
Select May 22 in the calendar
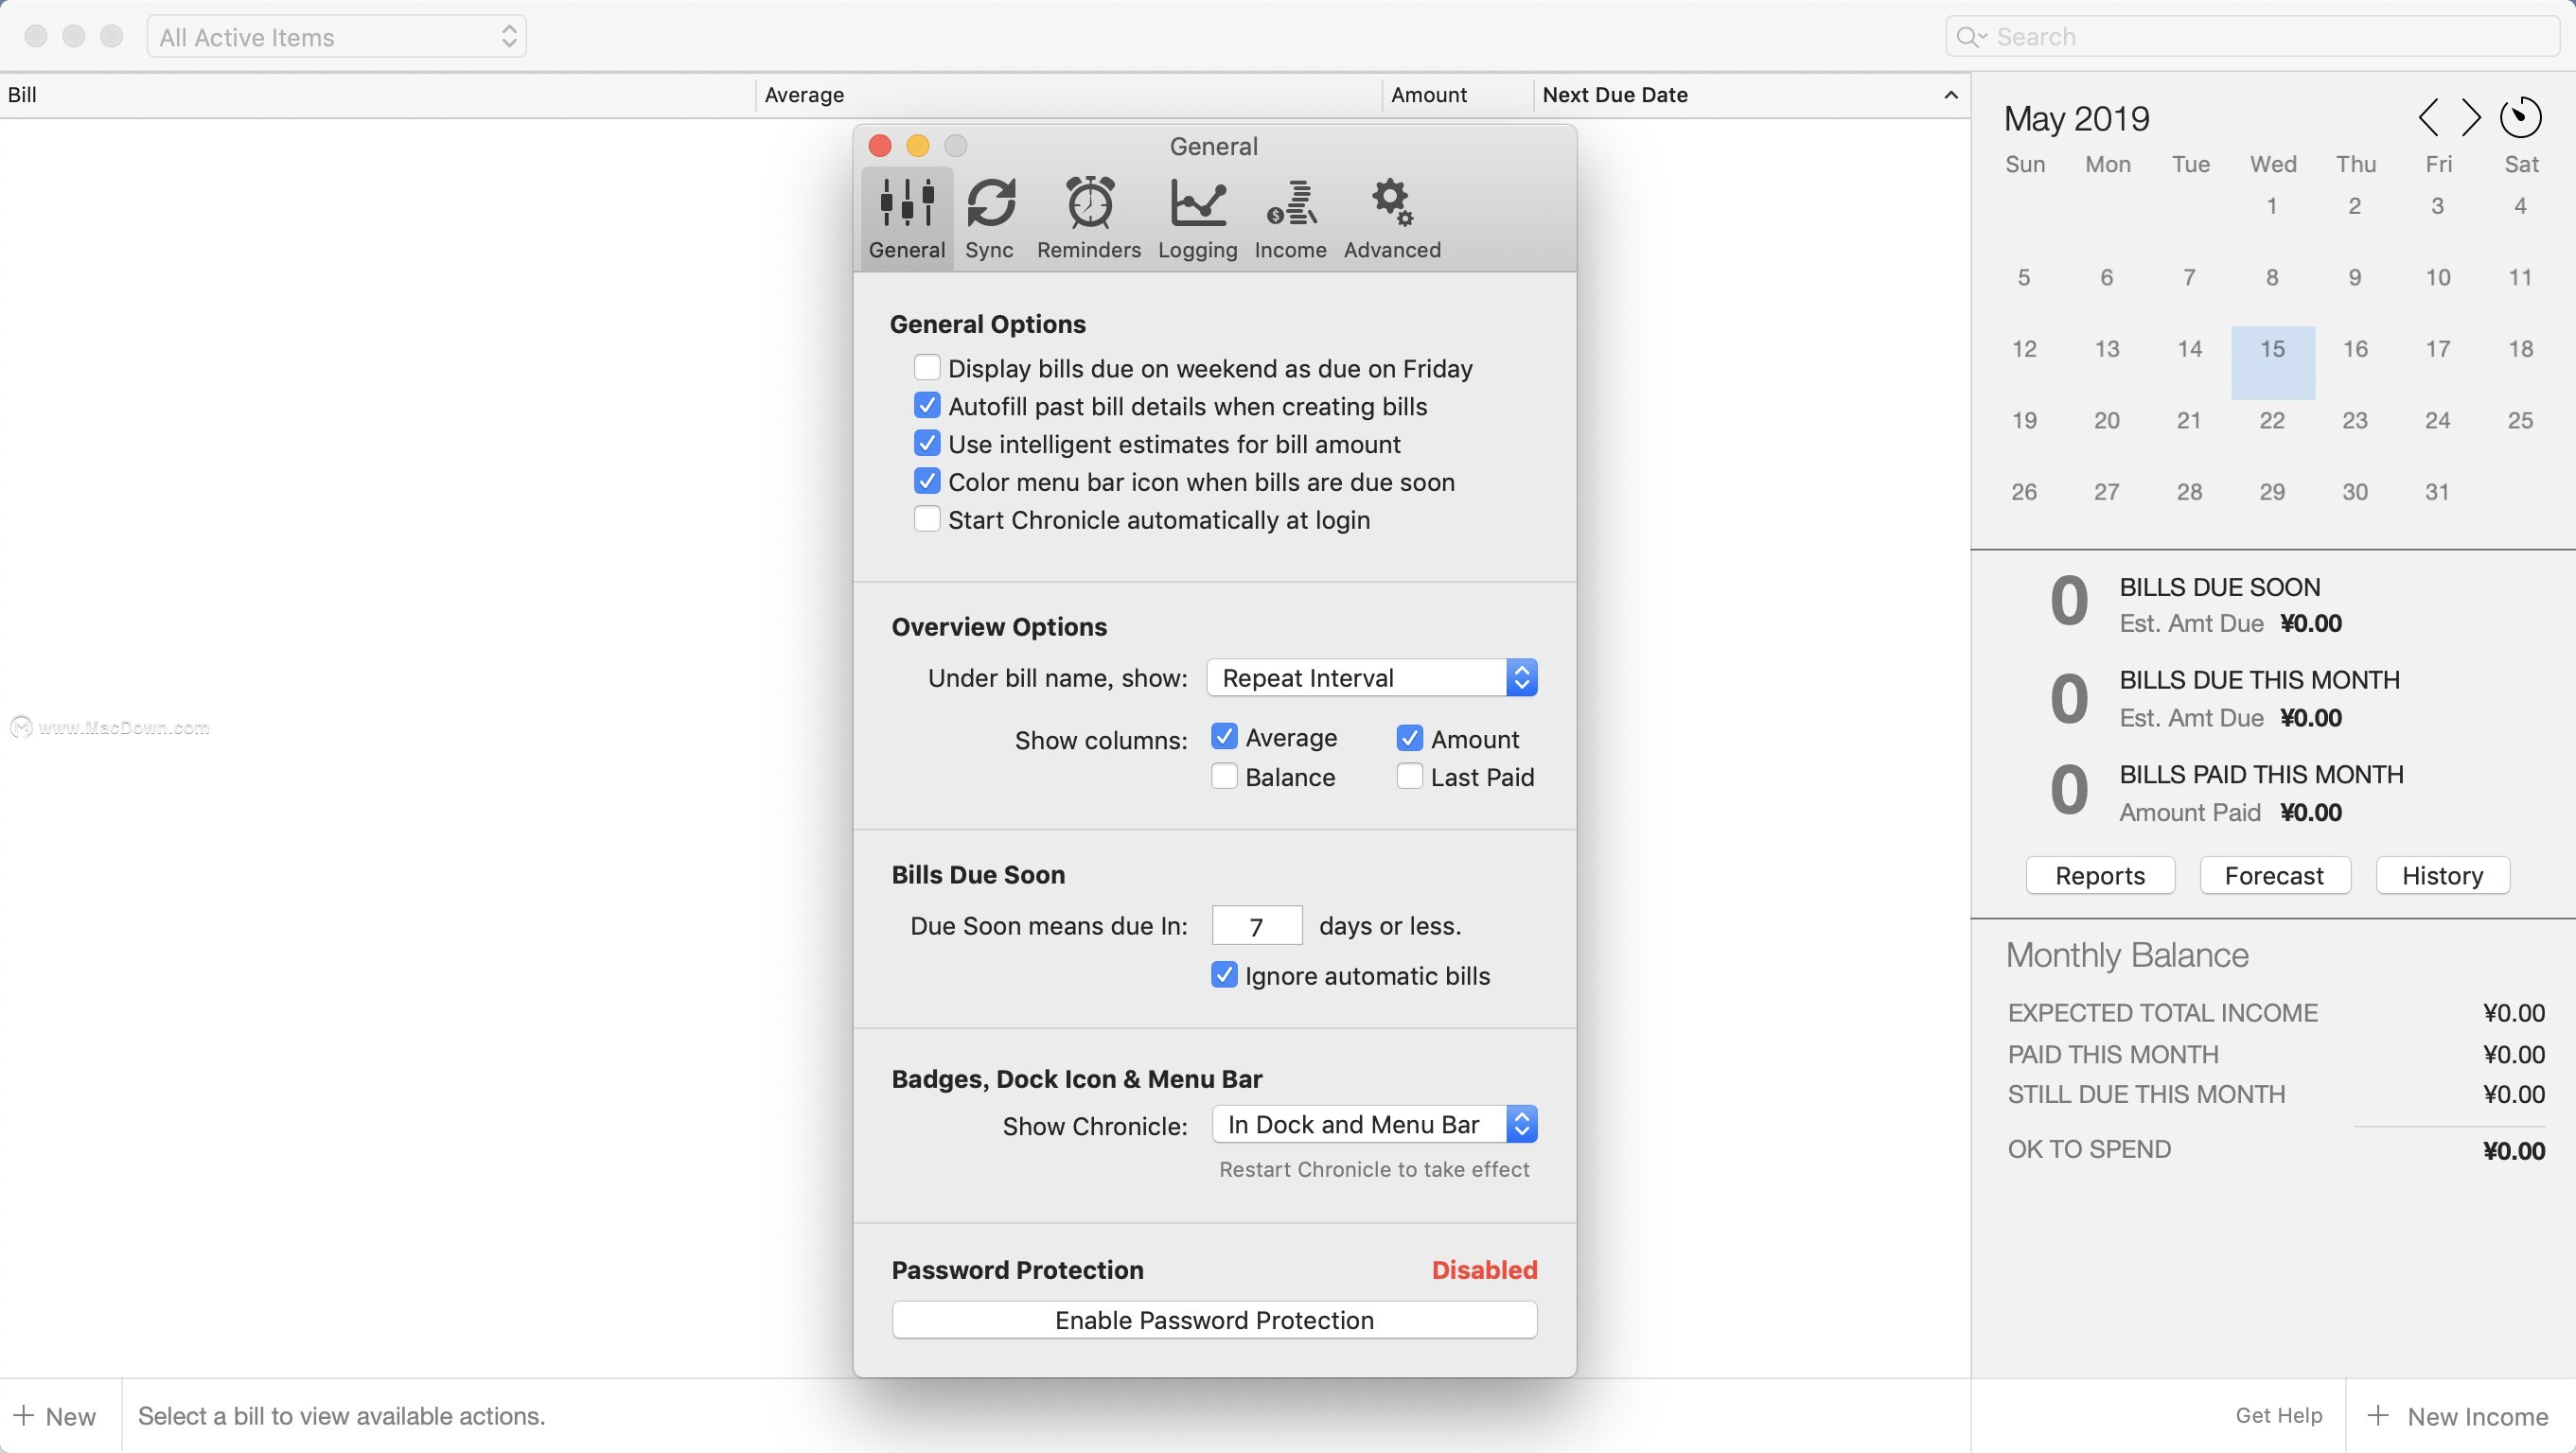point(2271,421)
